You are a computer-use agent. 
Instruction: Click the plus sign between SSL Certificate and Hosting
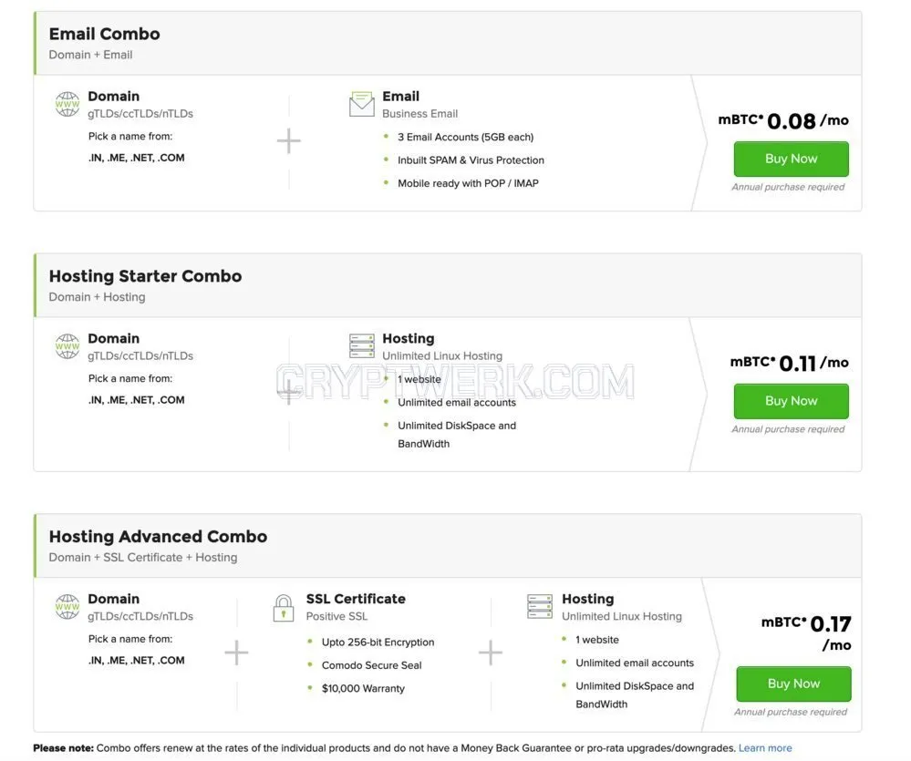coord(491,653)
